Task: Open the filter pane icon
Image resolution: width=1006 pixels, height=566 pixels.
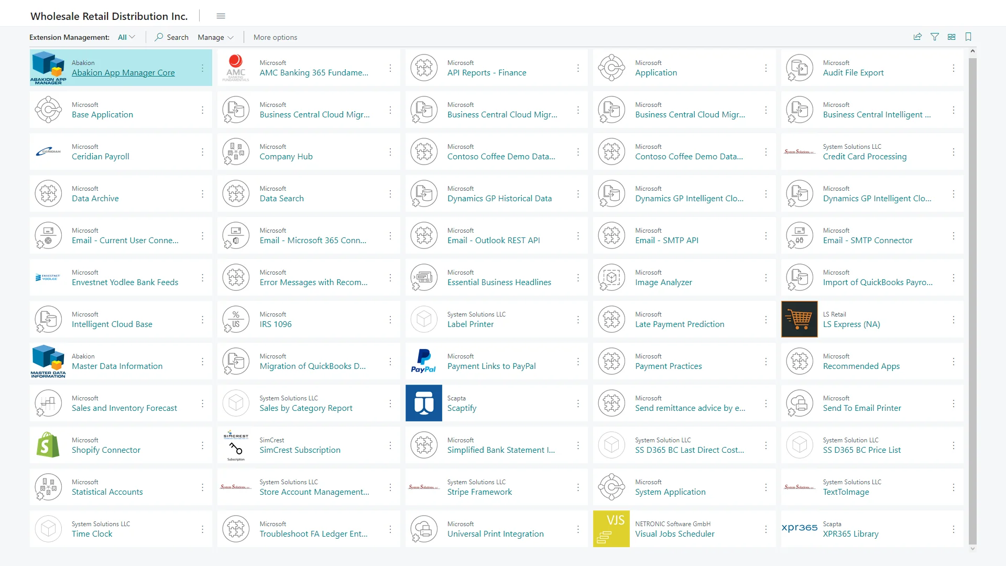Action: [x=934, y=37]
